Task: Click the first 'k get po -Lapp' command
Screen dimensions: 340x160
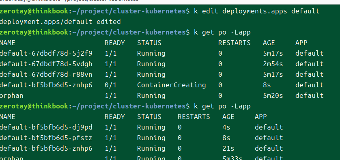Action: point(222,32)
